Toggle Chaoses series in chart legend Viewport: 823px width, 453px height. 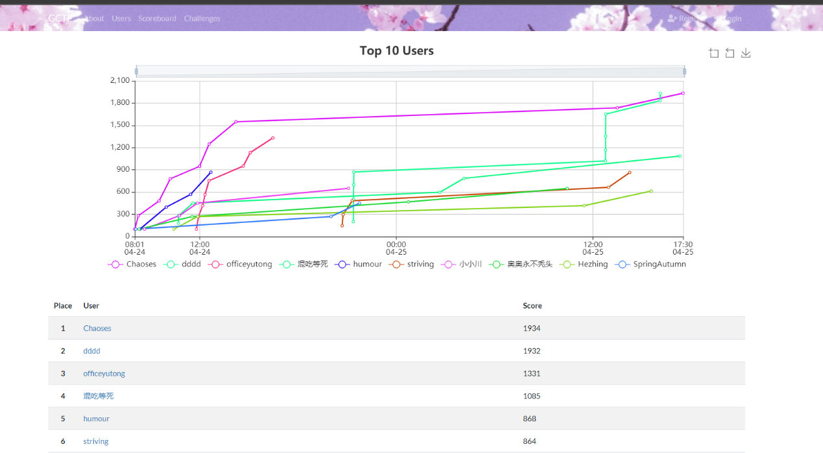(x=116, y=264)
